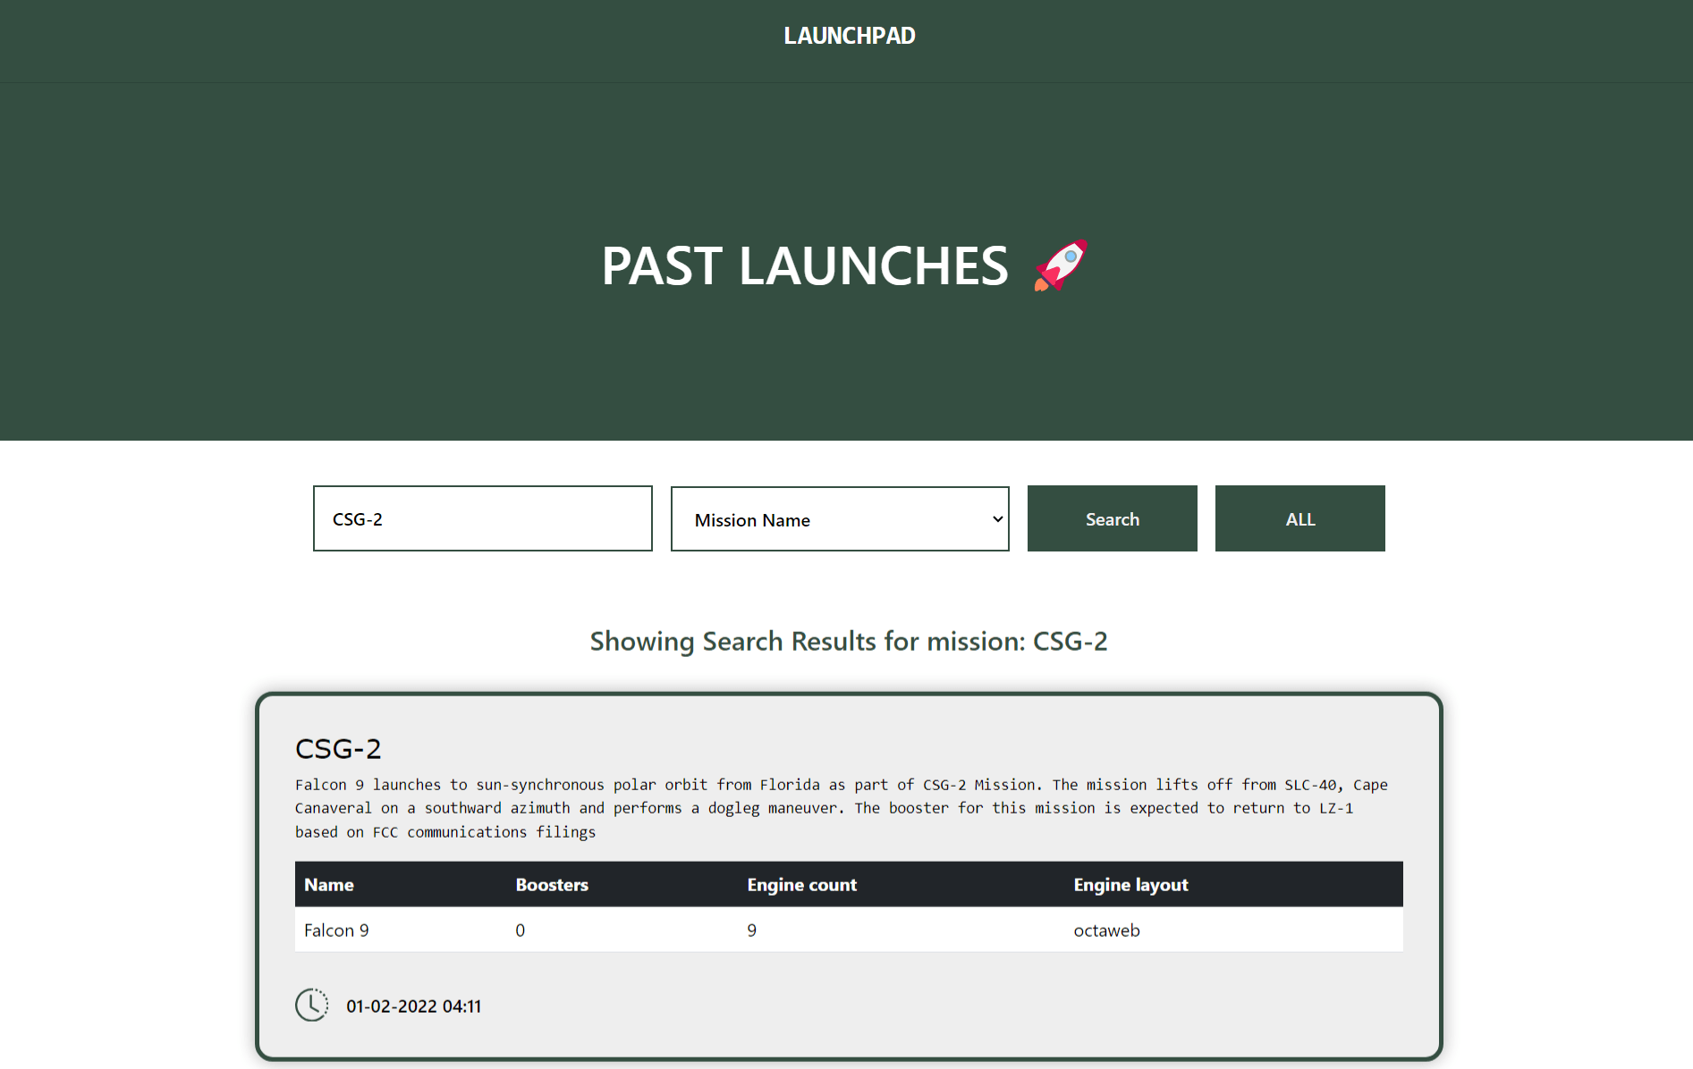Click the octaweb cell
The width and height of the screenshot is (1693, 1069).
tap(1106, 930)
